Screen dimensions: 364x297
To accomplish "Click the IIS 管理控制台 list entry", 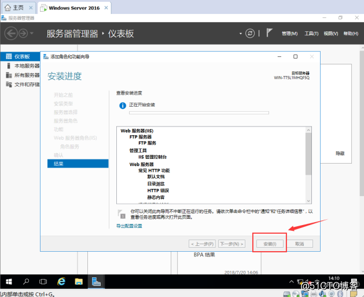I will [x=152, y=157].
